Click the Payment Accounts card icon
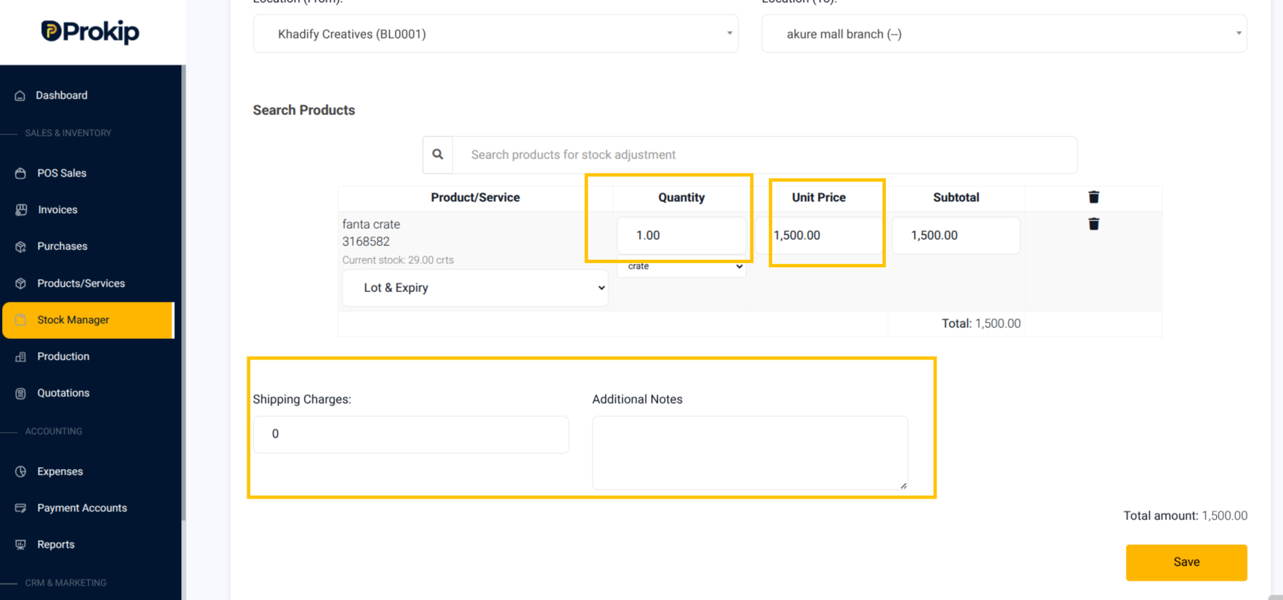This screenshot has height=600, width=1283. pos(21,508)
